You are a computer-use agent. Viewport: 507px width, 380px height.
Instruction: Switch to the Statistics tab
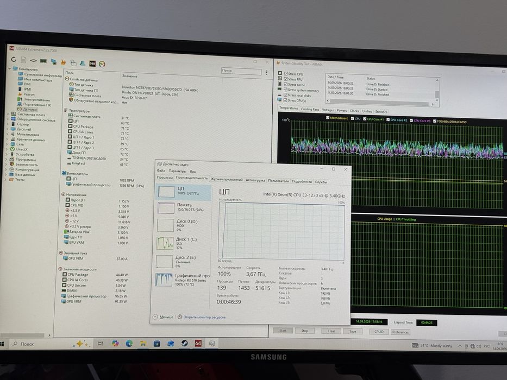click(x=381, y=111)
